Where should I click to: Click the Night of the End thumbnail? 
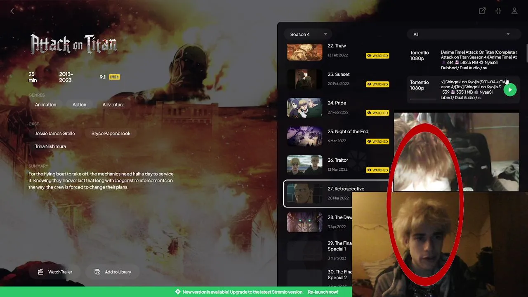point(304,136)
